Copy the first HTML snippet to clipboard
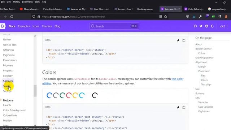The image size is (231, 130). 184,40
